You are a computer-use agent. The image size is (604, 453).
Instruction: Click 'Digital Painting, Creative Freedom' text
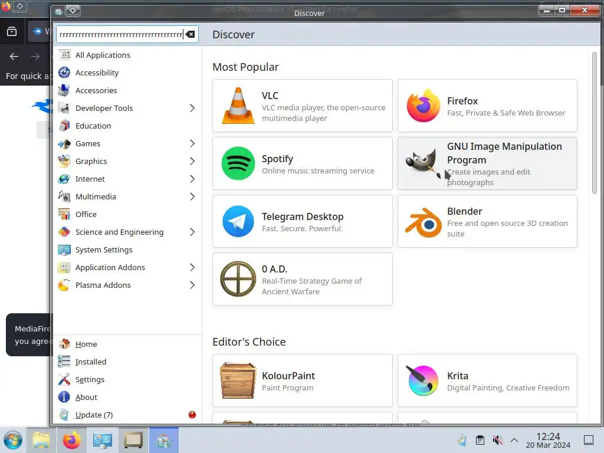[508, 388]
